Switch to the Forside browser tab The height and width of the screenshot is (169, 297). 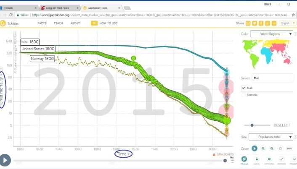[18, 8]
